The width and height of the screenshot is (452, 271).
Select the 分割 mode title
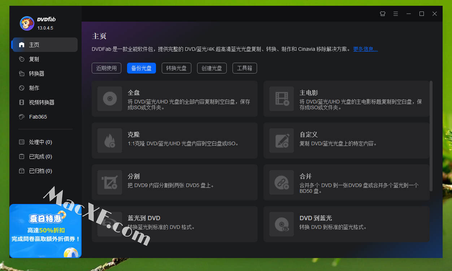click(134, 176)
